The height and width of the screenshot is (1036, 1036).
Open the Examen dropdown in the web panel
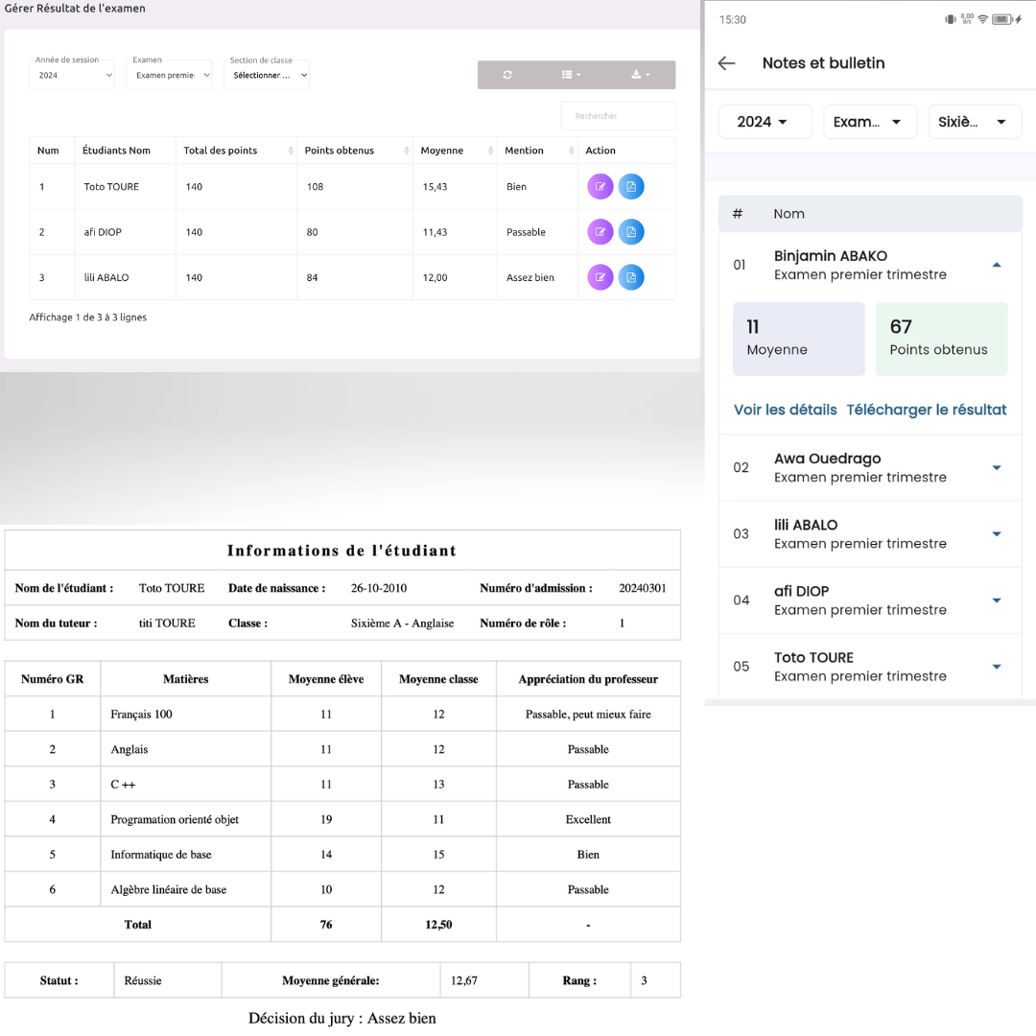(169, 75)
